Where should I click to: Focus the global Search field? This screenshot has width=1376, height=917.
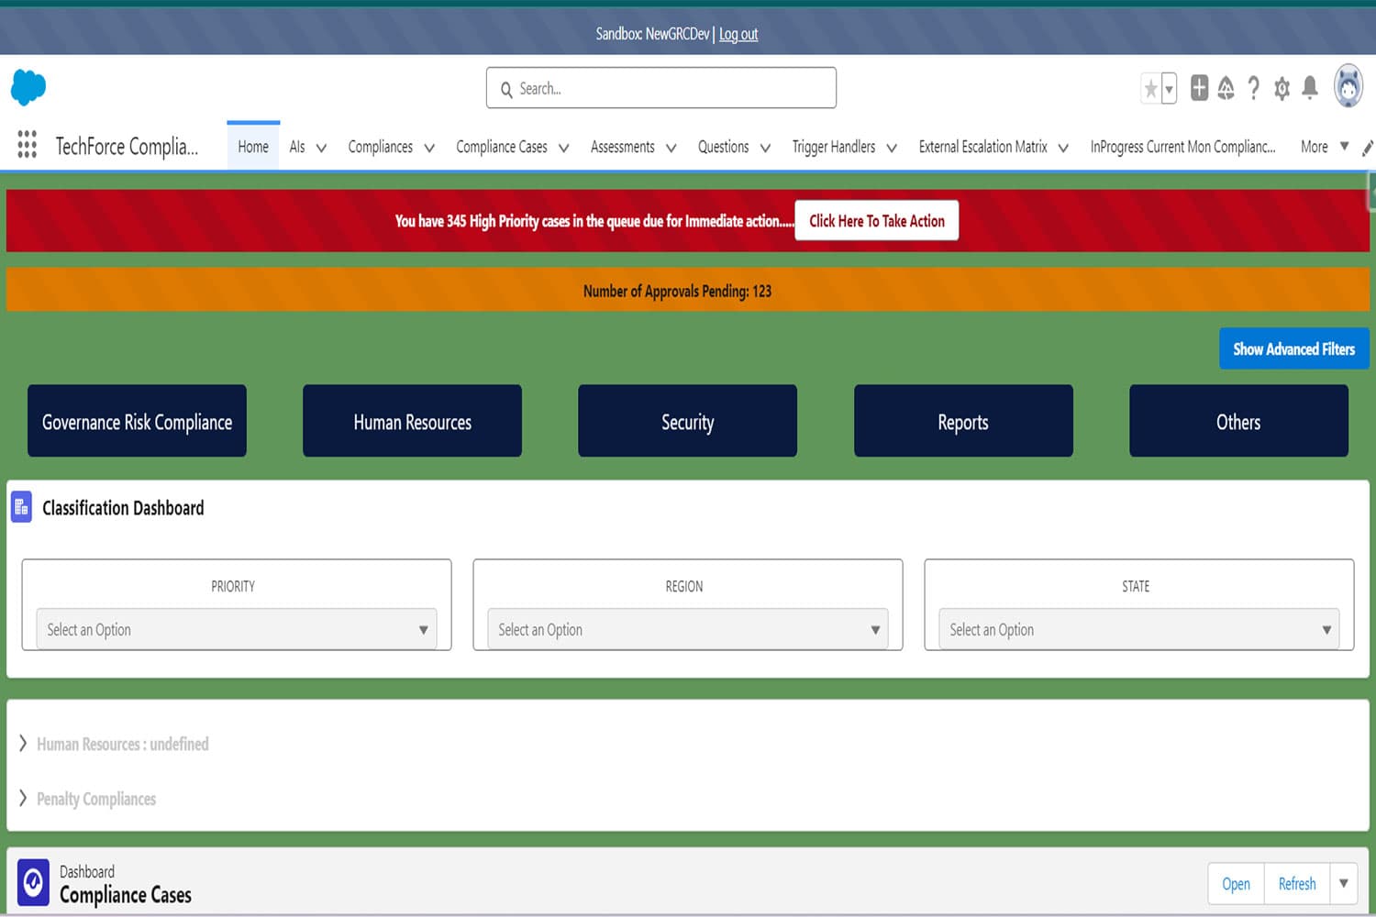tap(661, 88)
